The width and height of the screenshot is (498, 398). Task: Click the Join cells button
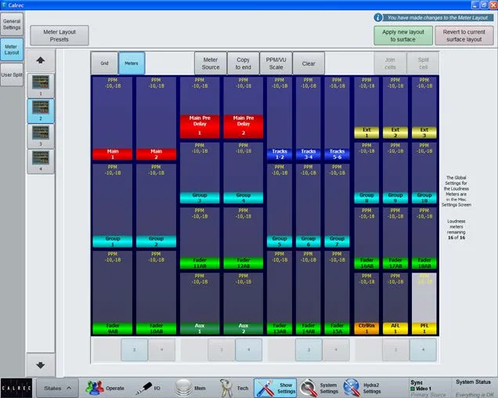pos(390,63)
